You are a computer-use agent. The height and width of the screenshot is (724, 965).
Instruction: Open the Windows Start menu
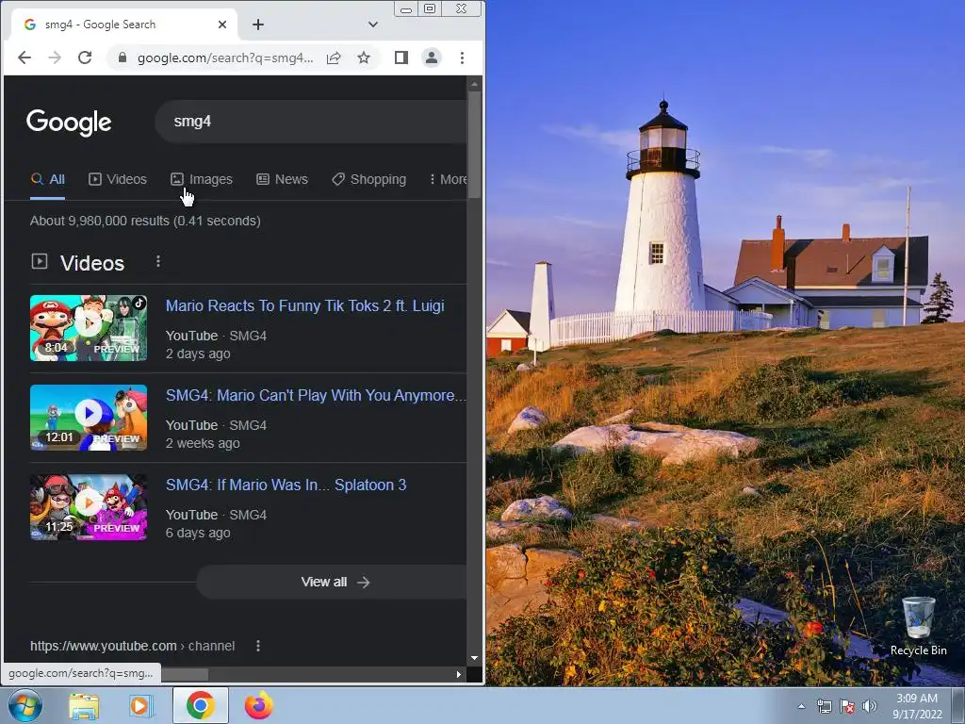(x=25, y=705)
